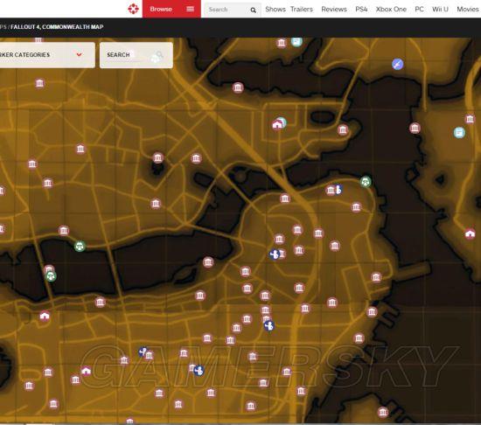Click the bobblehead marker beside the green helmet marker
The image size is (481, 425).
coord(338,190)
